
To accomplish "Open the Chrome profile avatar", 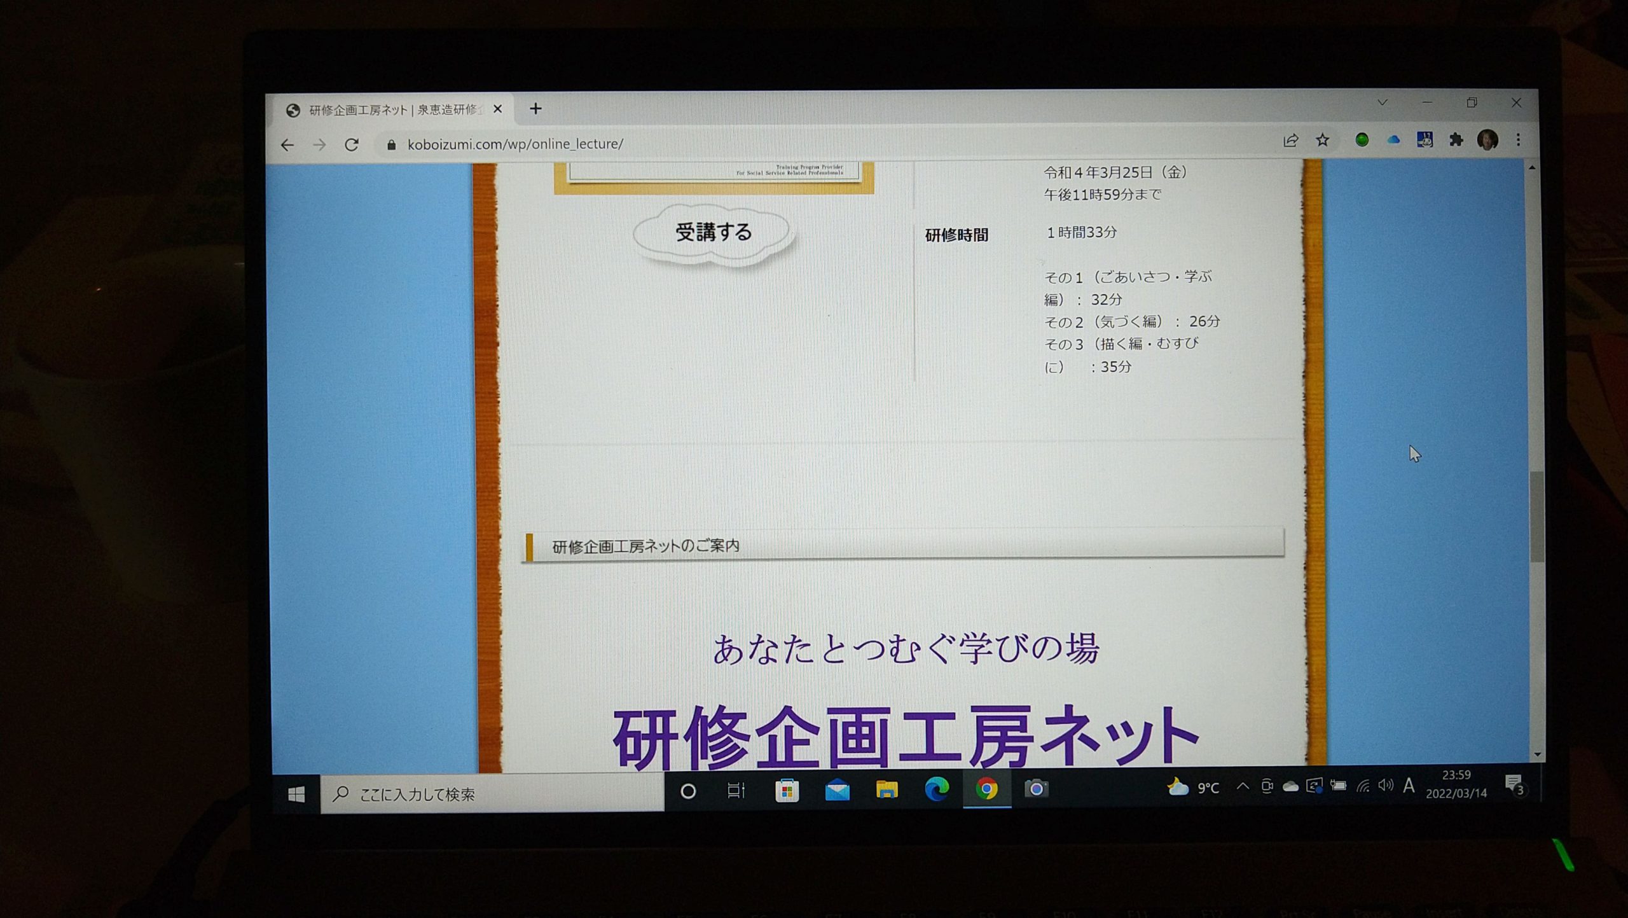I will (x=1487, y=139).
